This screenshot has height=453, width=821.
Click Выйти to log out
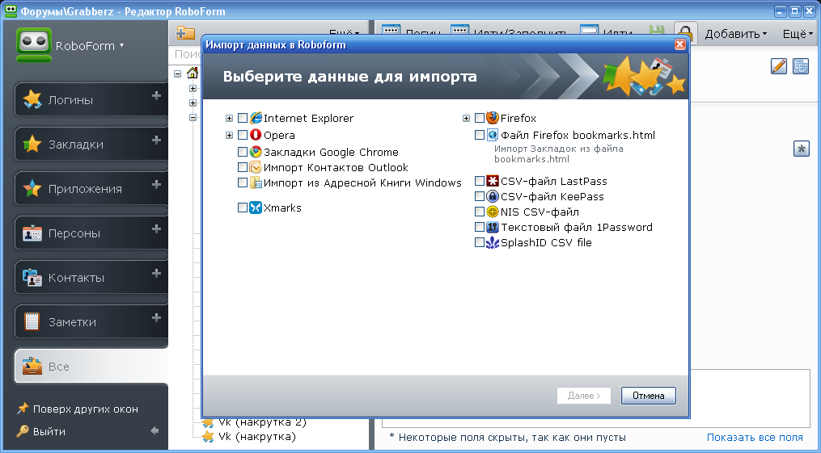coord(40,431)
